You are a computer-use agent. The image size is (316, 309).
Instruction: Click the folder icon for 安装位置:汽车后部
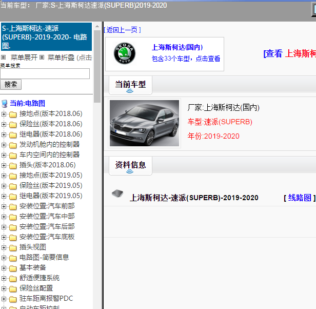13,227
